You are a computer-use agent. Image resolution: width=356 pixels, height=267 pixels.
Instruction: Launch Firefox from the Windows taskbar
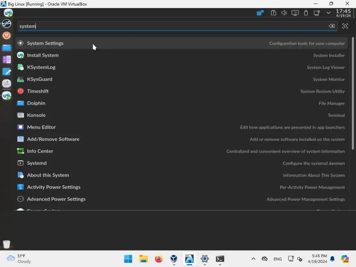159,259
